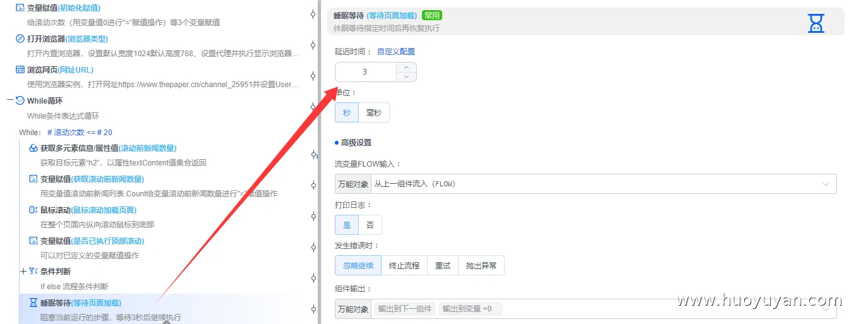Select the 浏览网页(网址URL) step
The image size is (849, 324).
(x=60, y=69)
